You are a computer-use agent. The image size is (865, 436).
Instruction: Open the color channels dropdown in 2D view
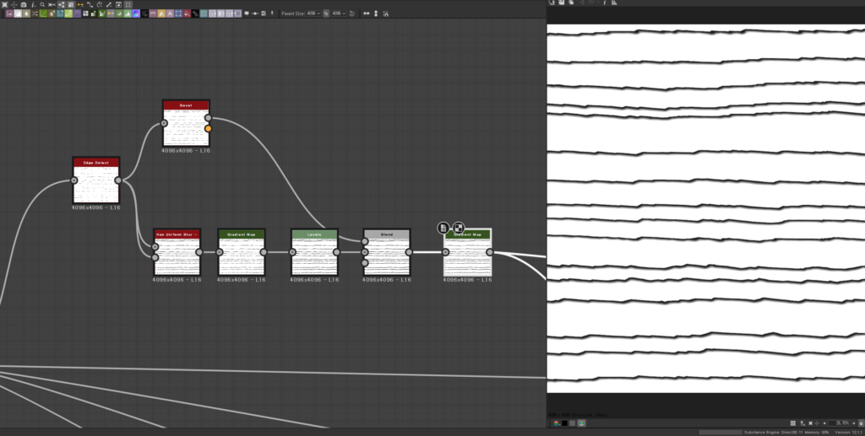click(x=555, y=423)
